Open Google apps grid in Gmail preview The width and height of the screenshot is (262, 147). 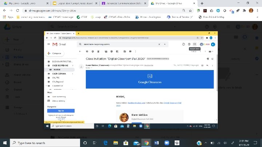click(195, 44)
